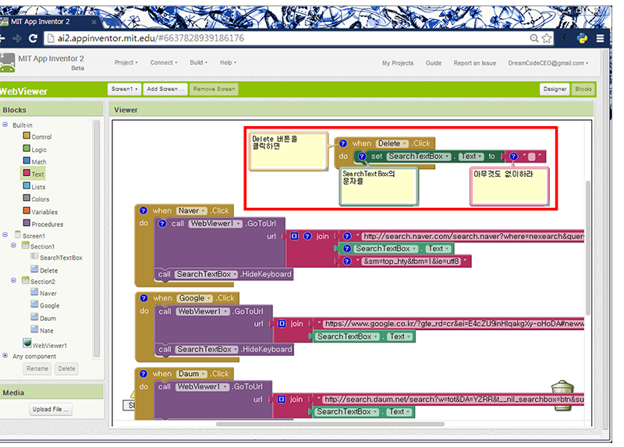Switch to the Blocks view

[x=583, y=89]
